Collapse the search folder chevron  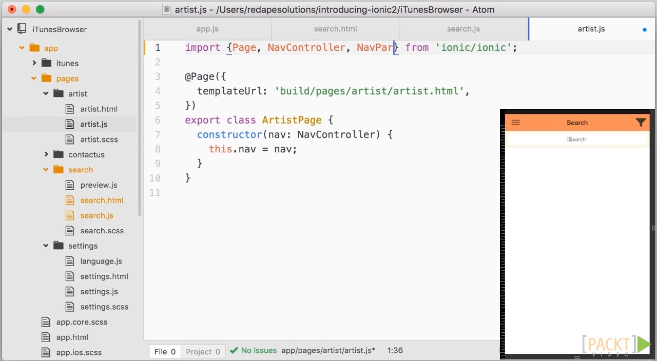(x=46, y=170)
